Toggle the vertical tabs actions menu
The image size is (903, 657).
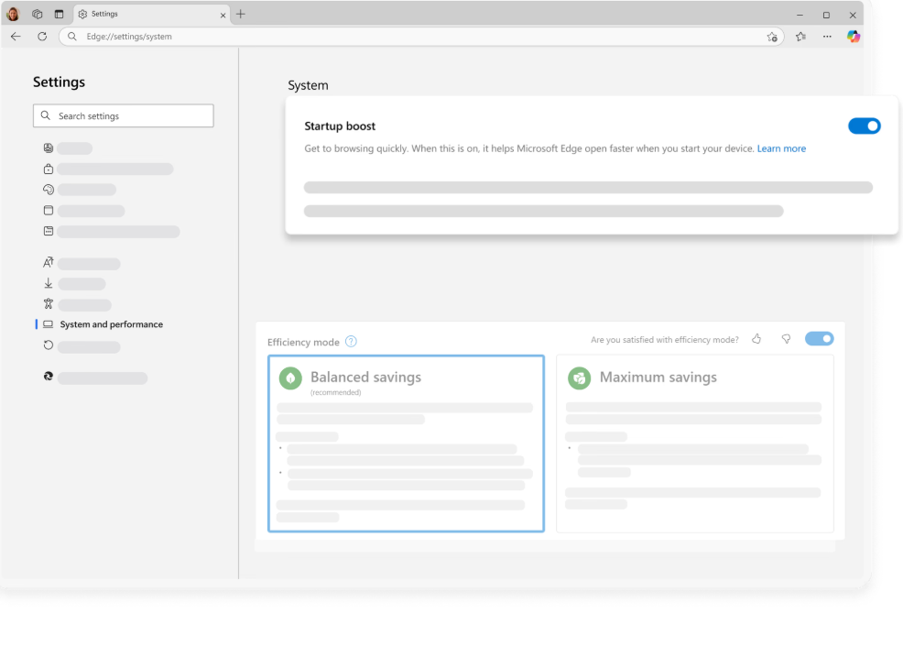point(60,15)
